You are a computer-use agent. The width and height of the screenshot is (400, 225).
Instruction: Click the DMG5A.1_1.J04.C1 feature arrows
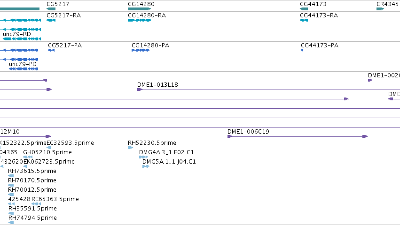click(x=146, y=166)
